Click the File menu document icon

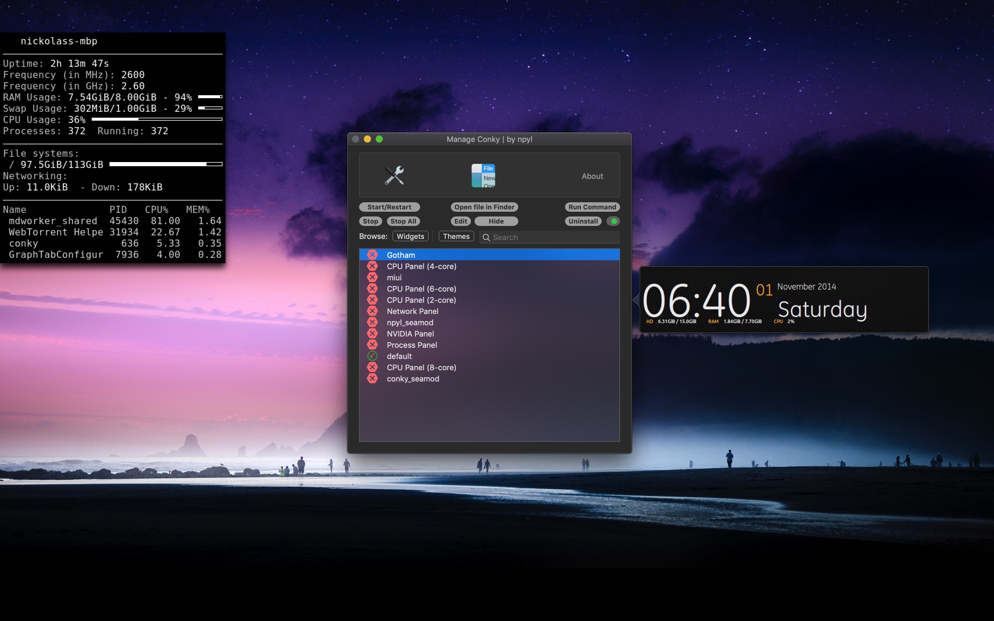click(x=483, y=176)
